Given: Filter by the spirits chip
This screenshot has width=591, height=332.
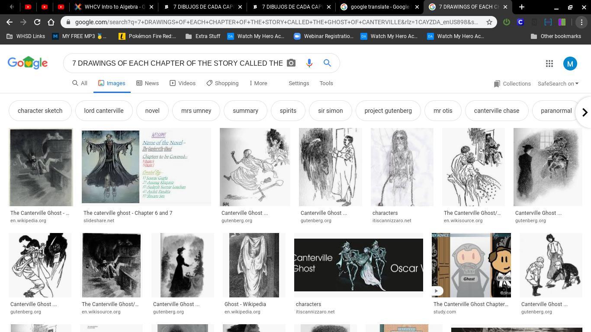Looking at the screenshot, I should tap(288, 111).
